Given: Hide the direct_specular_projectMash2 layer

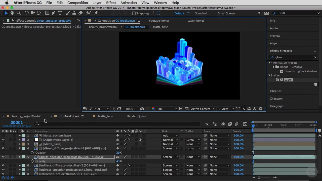Looking at the screenshot, I should (x=3, y=157).
